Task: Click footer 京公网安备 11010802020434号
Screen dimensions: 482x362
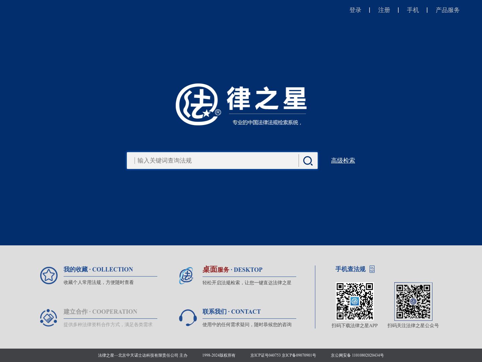Action: 357,355
